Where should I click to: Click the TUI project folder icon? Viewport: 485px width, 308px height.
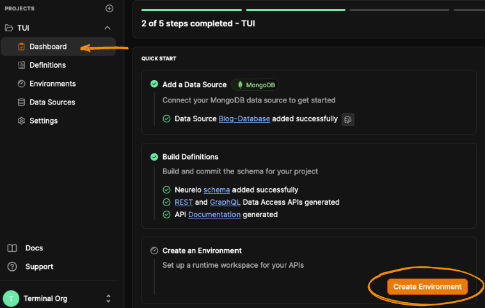(9, 28)
